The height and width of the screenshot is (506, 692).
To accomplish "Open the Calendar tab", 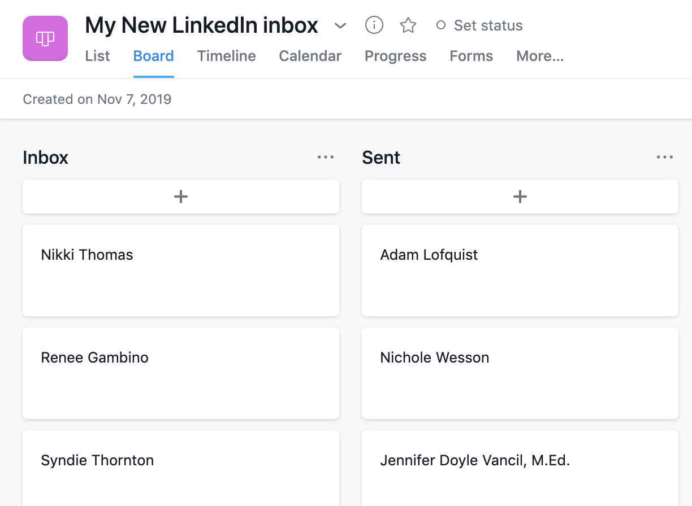I will [310, 56].
